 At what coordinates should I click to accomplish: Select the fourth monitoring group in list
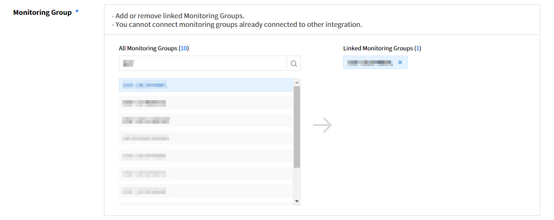pos(206,138)
